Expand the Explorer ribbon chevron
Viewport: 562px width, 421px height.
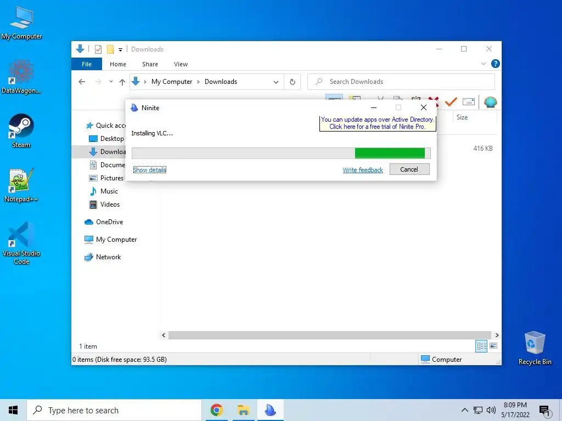pos(483,64)
